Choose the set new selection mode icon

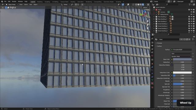pyautogui.click(x=6, y=8)
